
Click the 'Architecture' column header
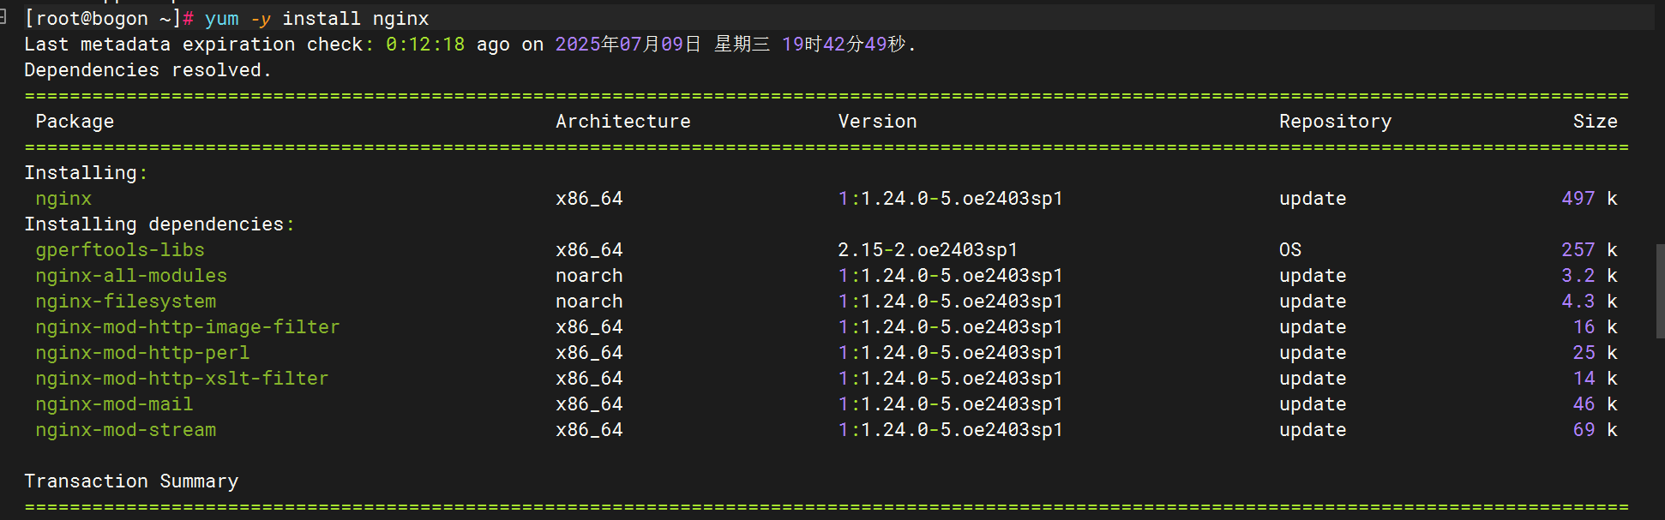point(623,122)
